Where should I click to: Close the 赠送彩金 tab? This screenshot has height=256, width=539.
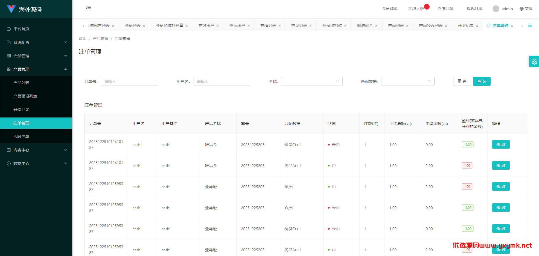pyautogui.click(x=376, y=26)
